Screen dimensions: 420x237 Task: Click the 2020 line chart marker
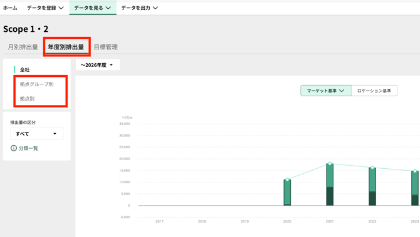pyautogui.click(x=287, y=179)
